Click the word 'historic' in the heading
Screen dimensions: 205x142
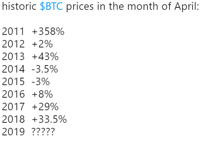pyautogui.click(x=19, y=6)
